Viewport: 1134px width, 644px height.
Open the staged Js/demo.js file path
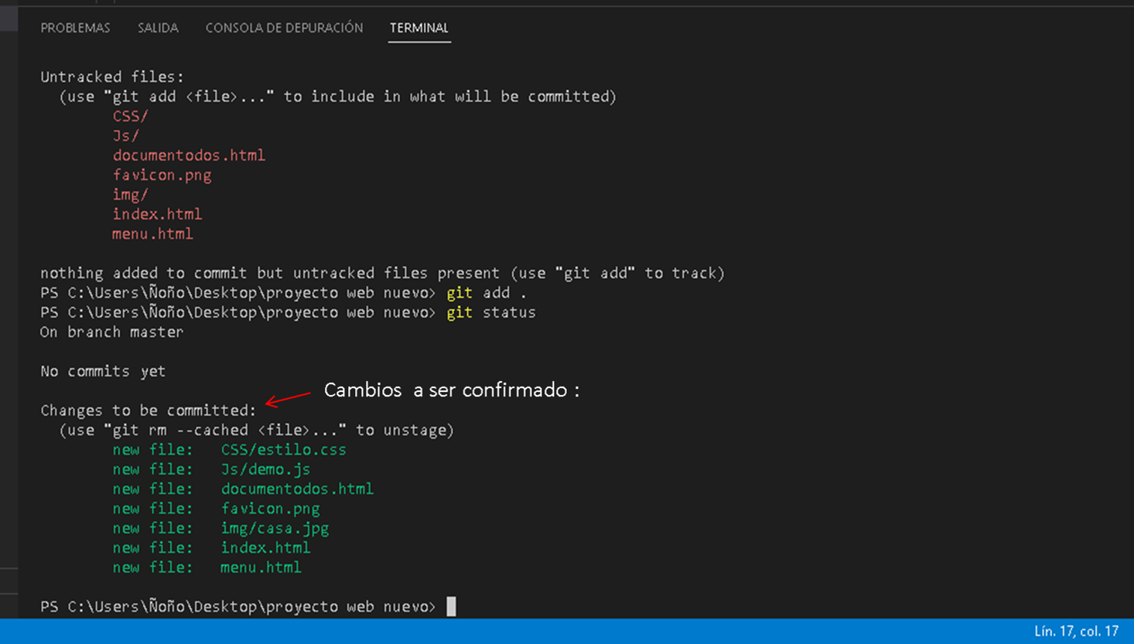point(265,469)
